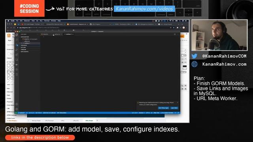
Task: Click the webcam video thumbnail
Action: [219, 35]
